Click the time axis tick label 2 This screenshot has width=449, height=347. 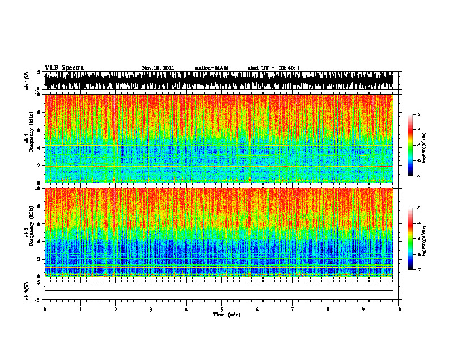116,310
